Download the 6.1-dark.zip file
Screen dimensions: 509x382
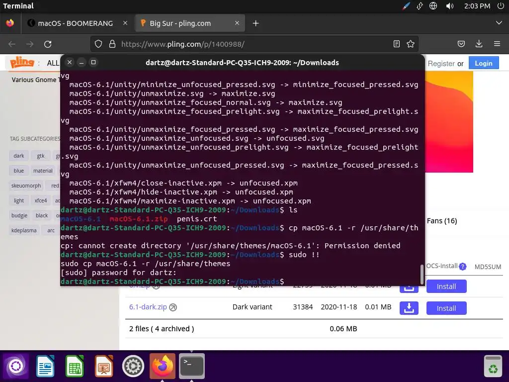[409, 308]
